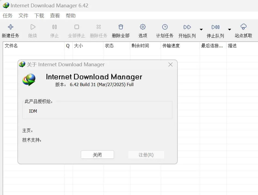The width and height of the screenshot is (258, 195).
Task: Open 选项 gear icon
Action: click(143, 27)
